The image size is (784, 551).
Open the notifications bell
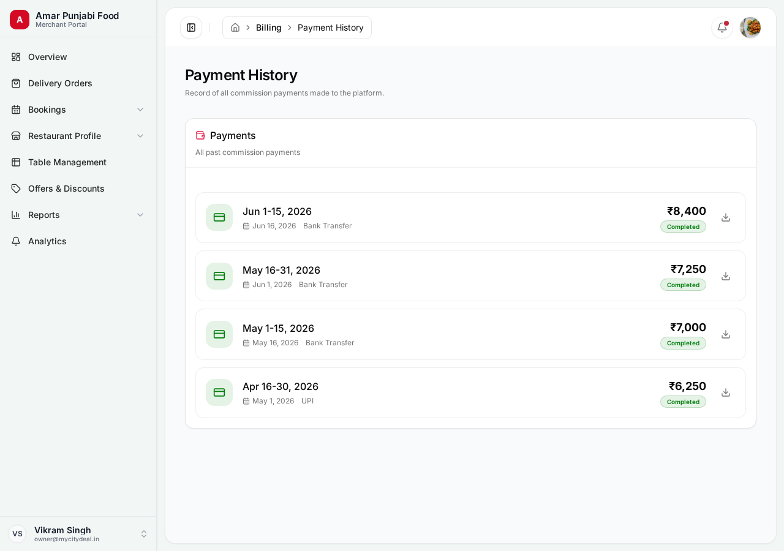(x=722, y=28)
